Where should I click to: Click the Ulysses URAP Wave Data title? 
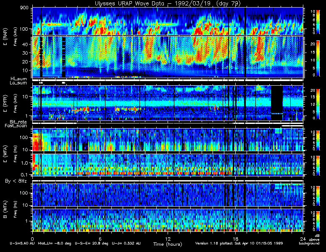pos(168,3)
